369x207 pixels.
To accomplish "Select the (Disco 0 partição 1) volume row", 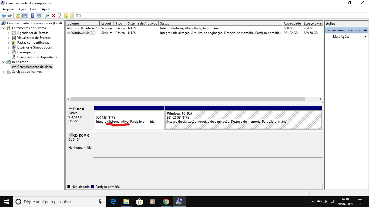I will [194, 28].
